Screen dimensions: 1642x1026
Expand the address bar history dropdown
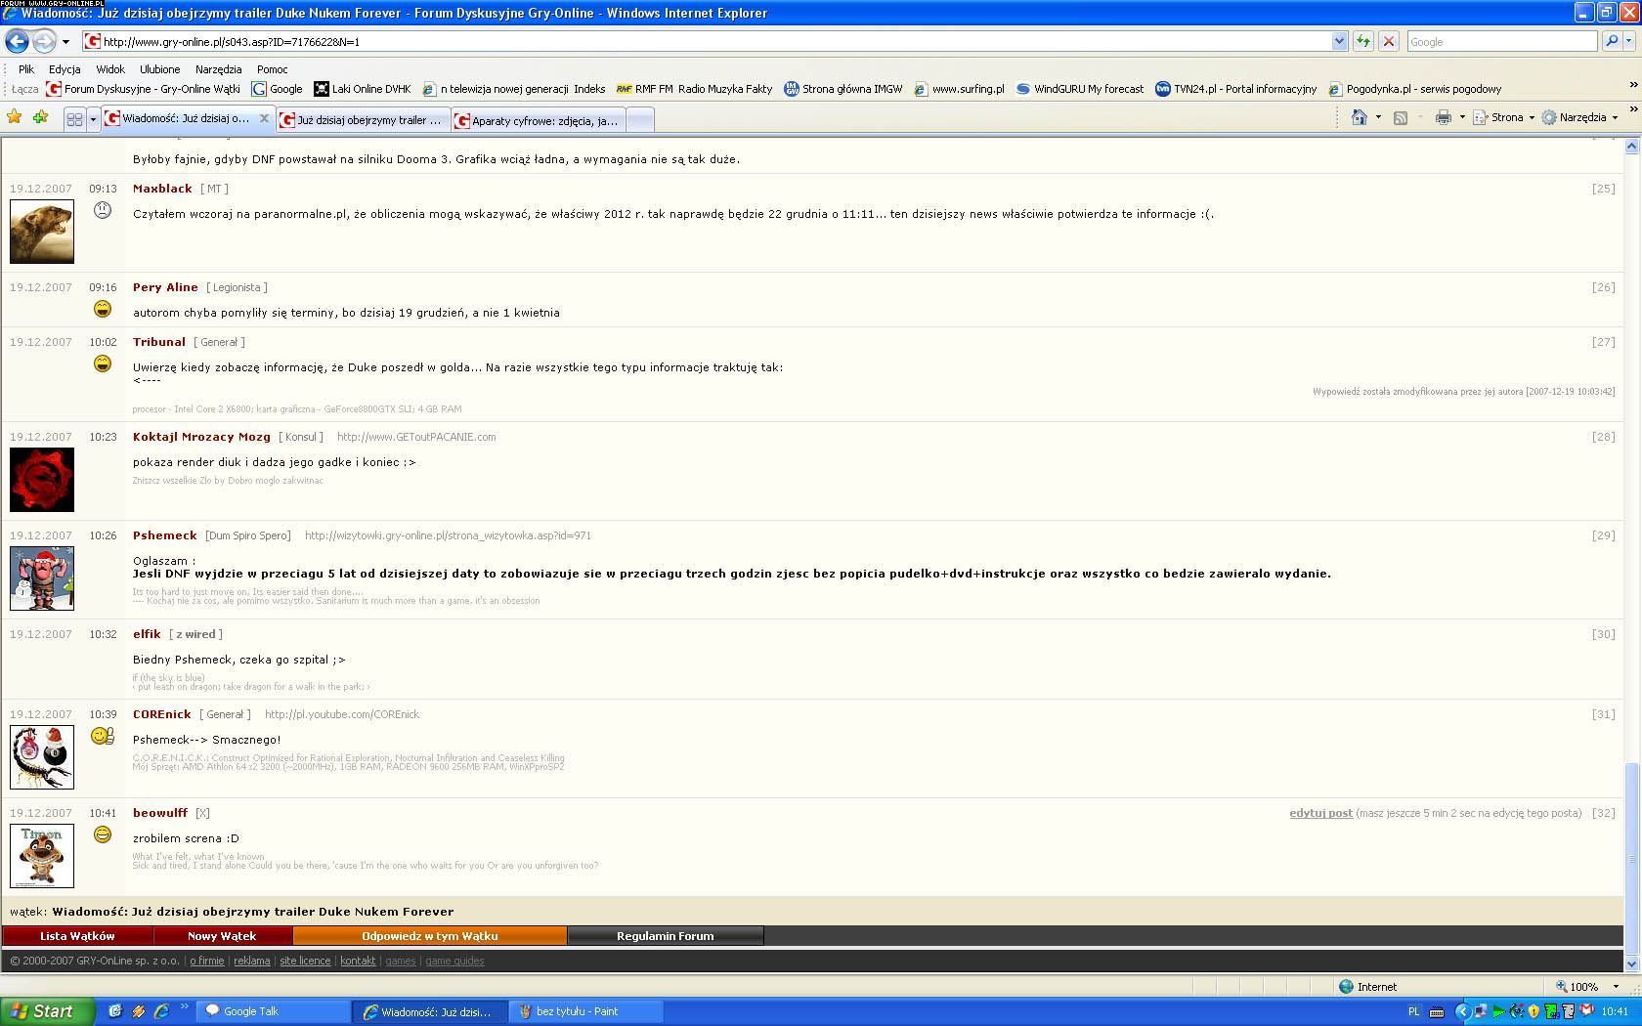click(x=1339, y=41)
